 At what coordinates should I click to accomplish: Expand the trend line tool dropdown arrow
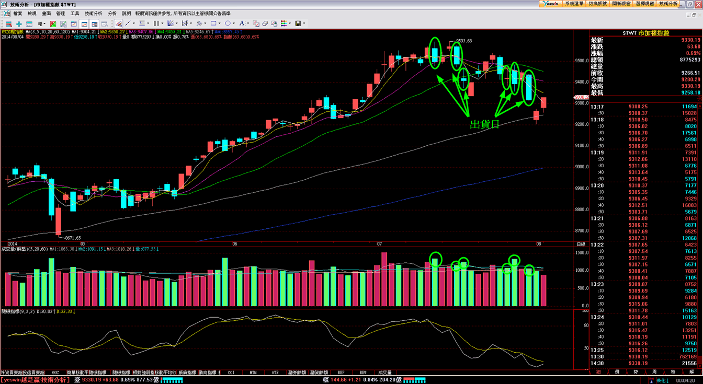click(134, 24)
